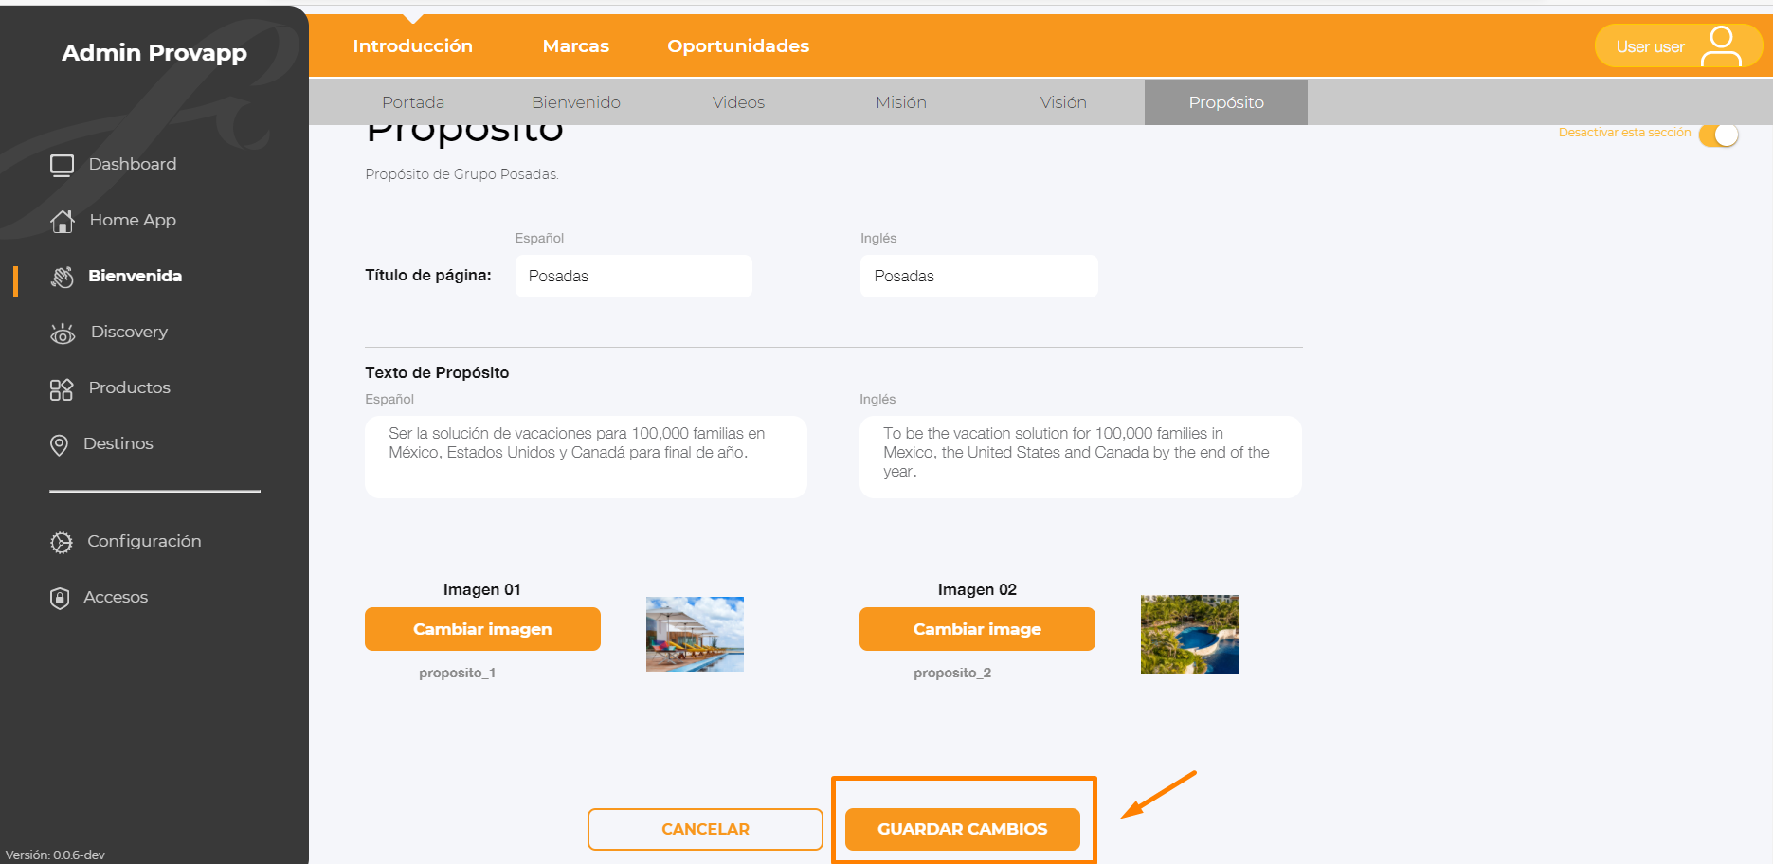Click the proposito_1 beach thumbnail
Viewport: 1773px width, 864px height.
click(695, 634)
